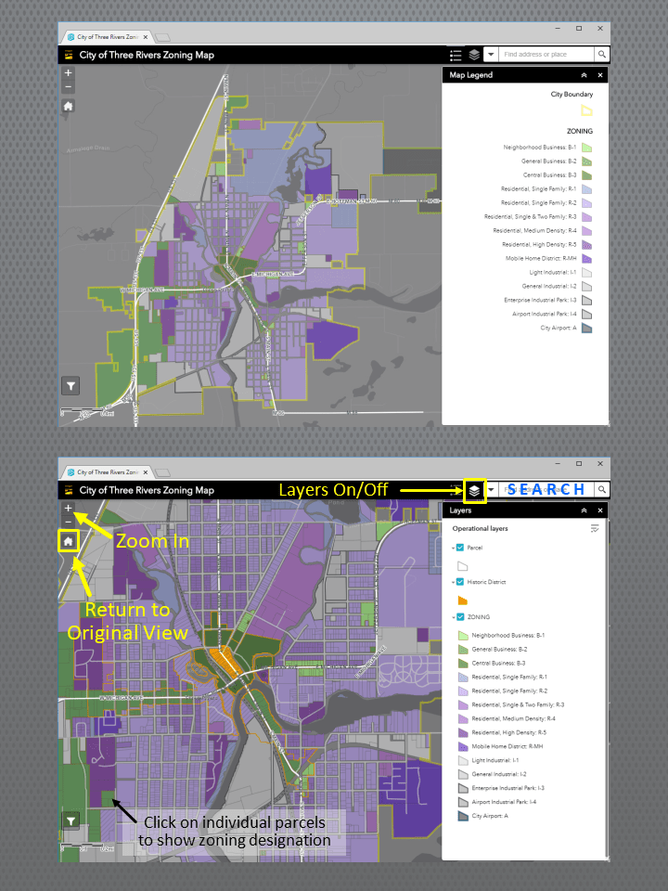Collapse the Layers panel with double chevron

click(x=584, y=510)
